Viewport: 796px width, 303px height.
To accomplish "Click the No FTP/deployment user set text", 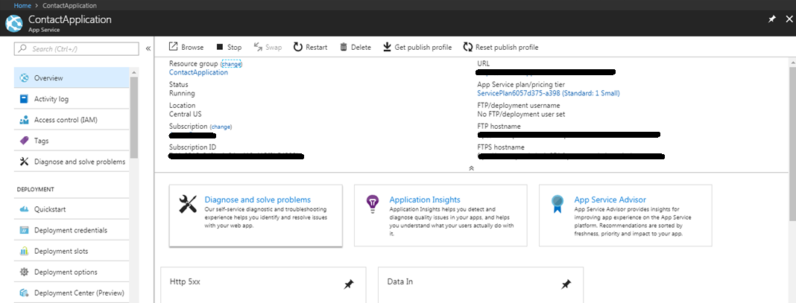I will (x=522, y=115).
